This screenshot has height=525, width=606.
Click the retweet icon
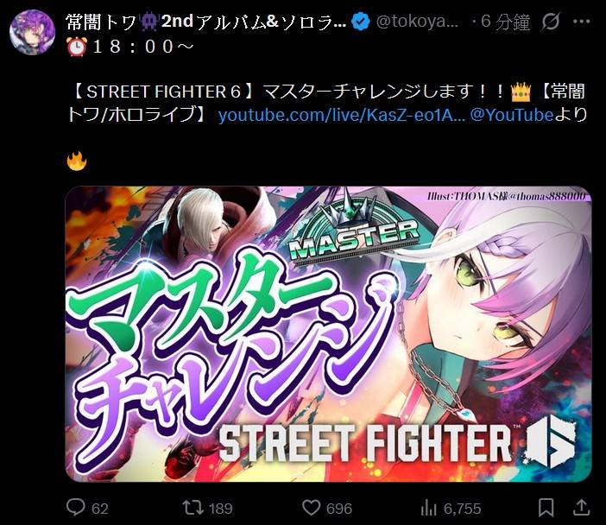coord(193,508)
